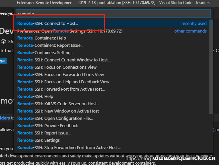Select Remote-SSH: Focus on Connections View
The image size is (219, 165).
(x=111, y=67)
